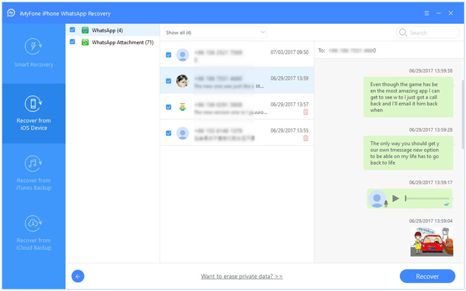This screenshot has height=291, width=466.
Task: Click the blue back arrow button
Action: (78, 276)
